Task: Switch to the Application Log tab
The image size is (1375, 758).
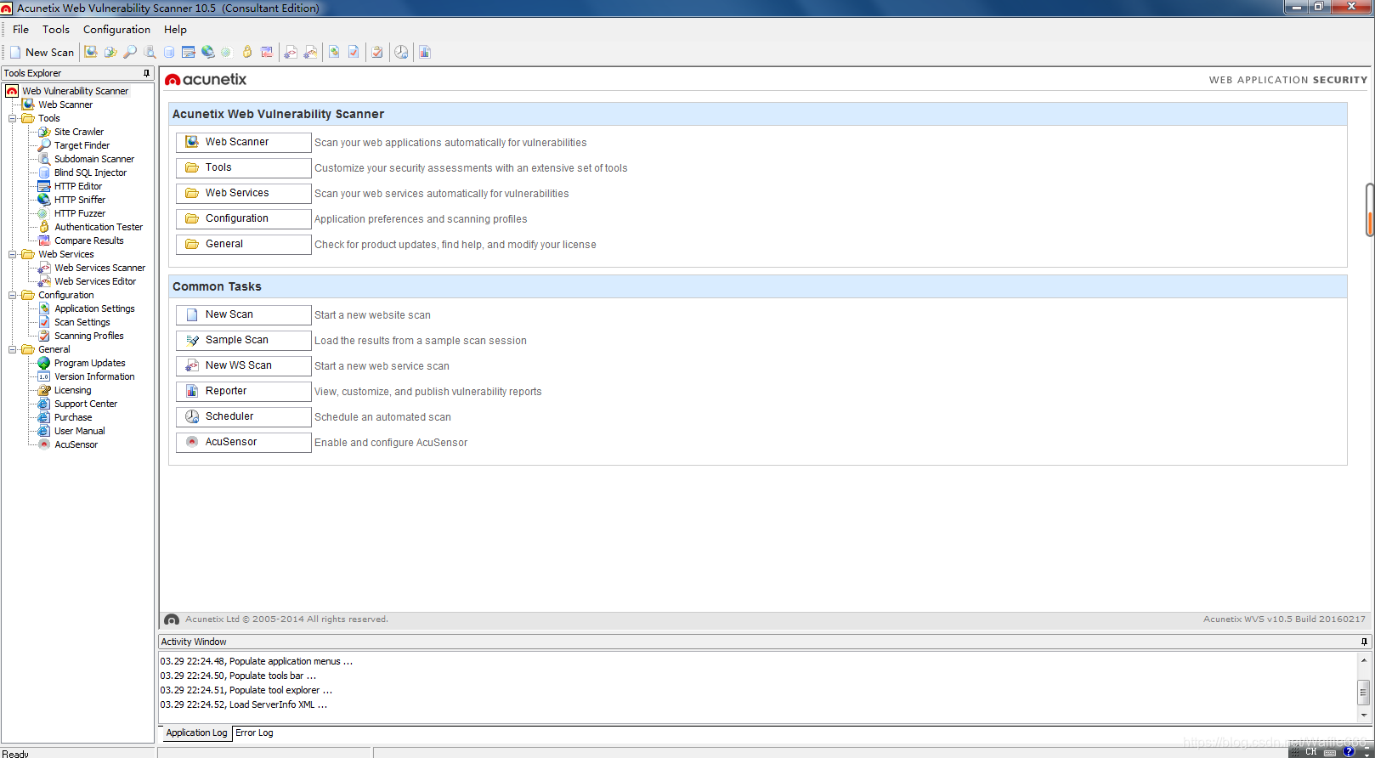Action: 196,733
